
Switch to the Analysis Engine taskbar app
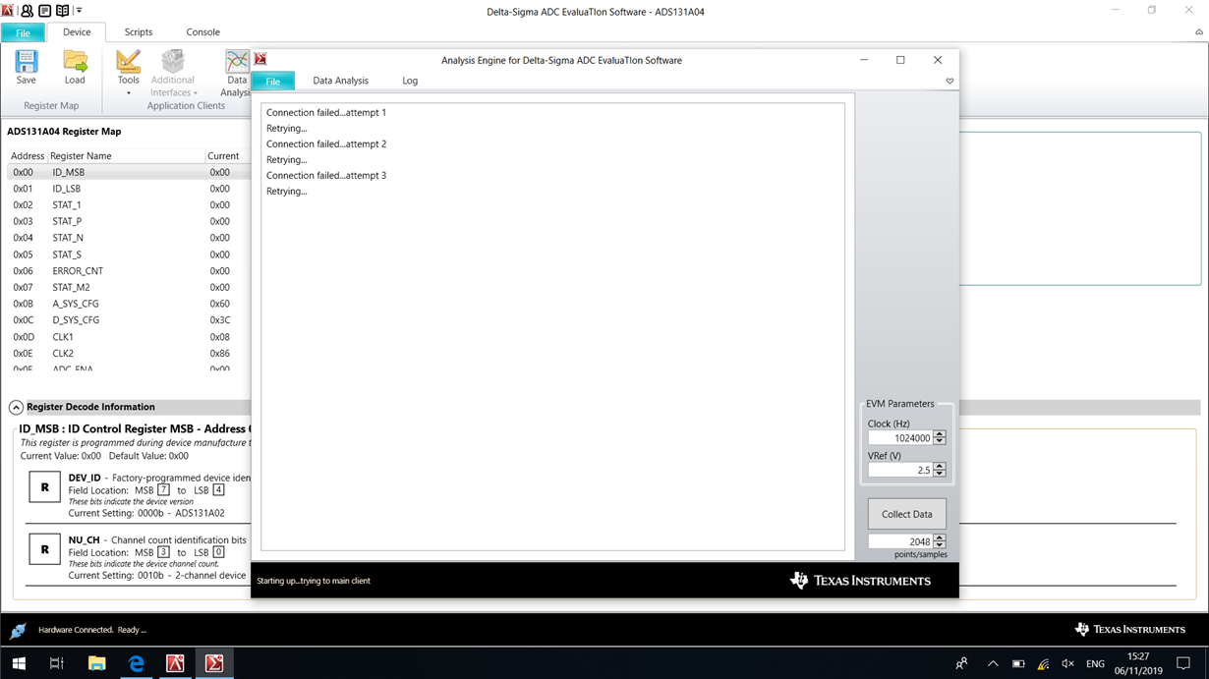[214, 664]
